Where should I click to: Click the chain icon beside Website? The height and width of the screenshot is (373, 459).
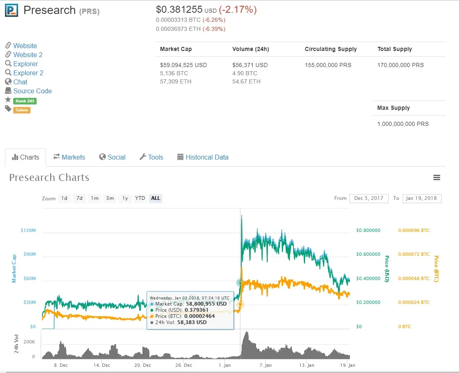[x=8, y=45]
